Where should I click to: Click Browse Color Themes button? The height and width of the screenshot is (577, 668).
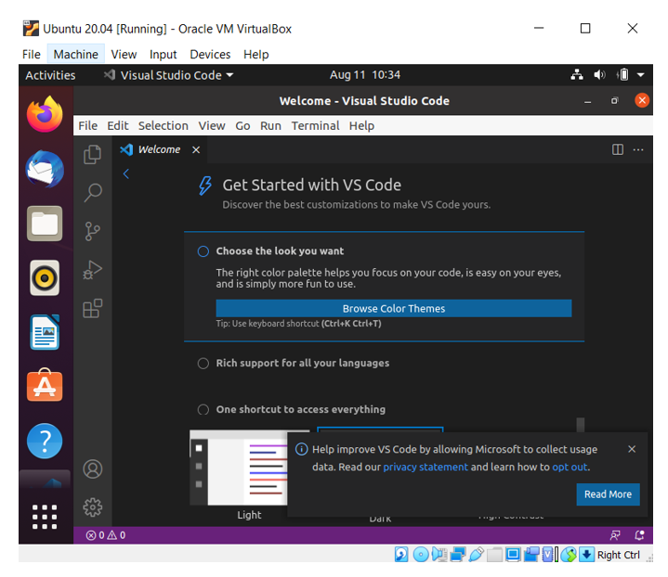point(394,308)
